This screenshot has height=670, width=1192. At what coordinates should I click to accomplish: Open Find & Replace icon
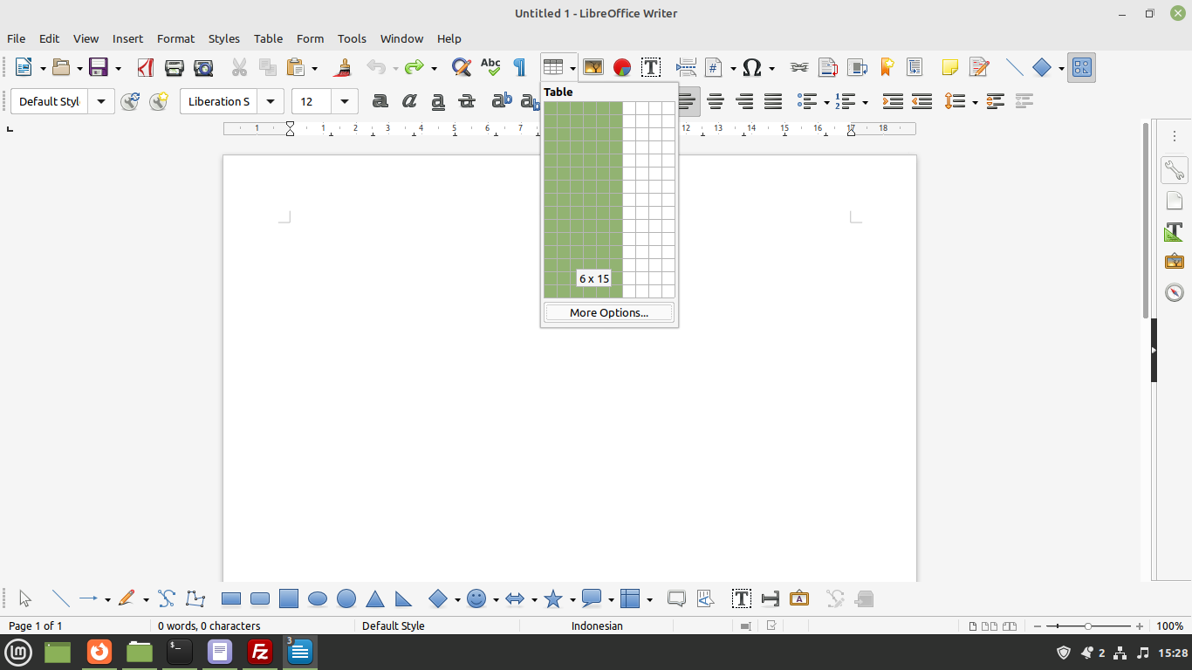[462, 67]
